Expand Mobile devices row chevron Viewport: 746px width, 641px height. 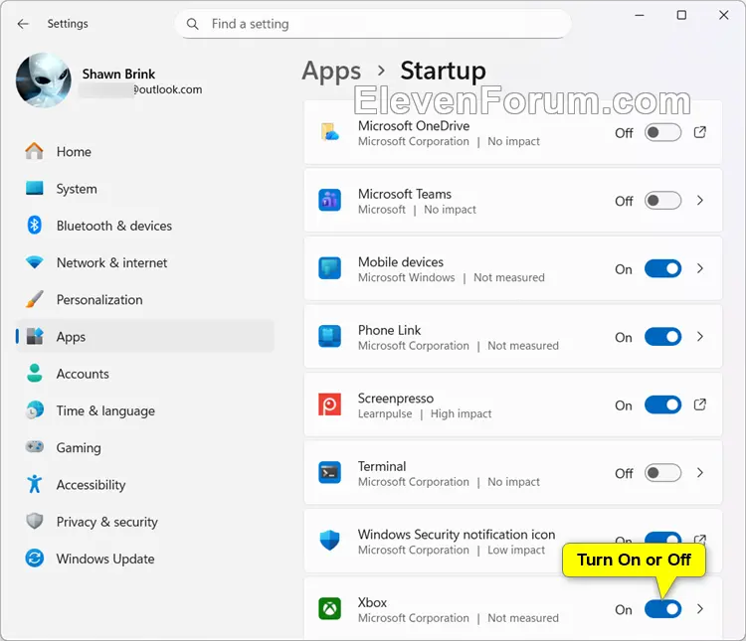pyautogui.click(x=700, y=268)
